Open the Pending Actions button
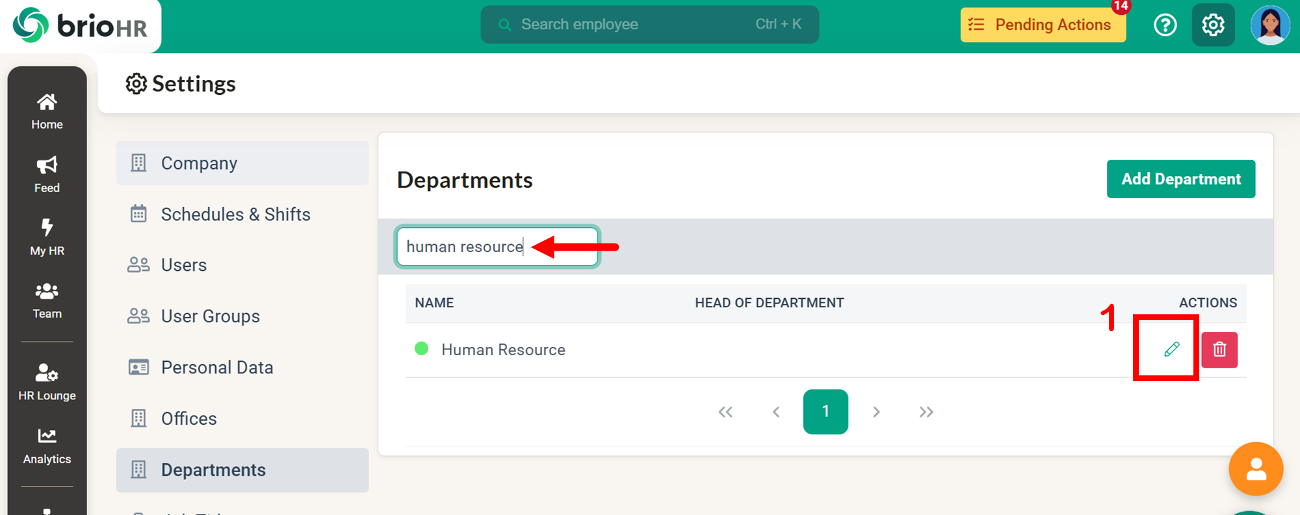This screenshot has height=515, width=1300. 1043,25
